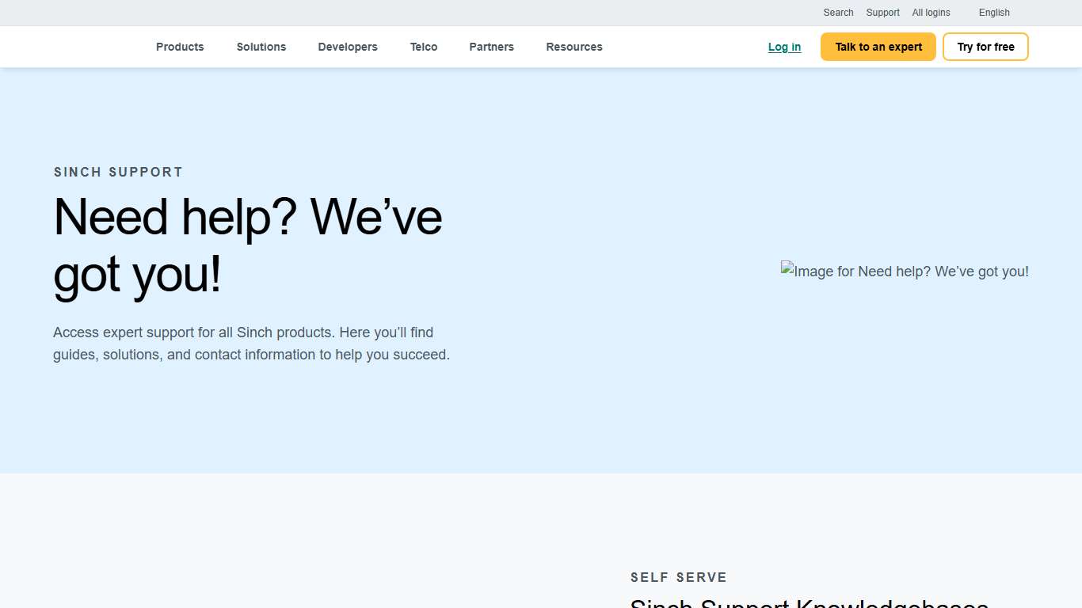Open the Partners navigation menu

(x=491, y=47)
